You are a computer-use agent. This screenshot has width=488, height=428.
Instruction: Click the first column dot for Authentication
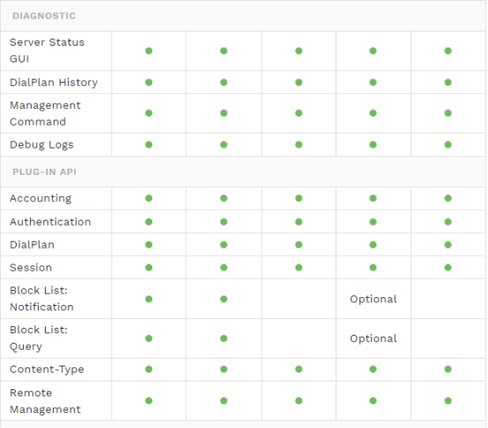[x=149, y=222]
